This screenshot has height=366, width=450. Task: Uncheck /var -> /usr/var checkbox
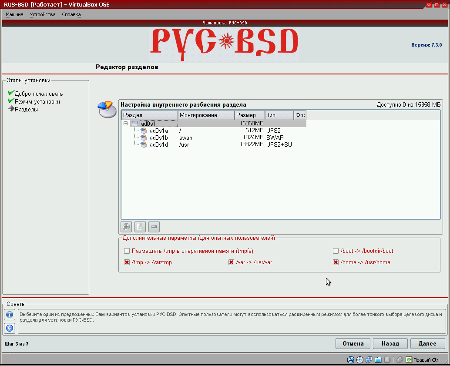click(232, 262)
